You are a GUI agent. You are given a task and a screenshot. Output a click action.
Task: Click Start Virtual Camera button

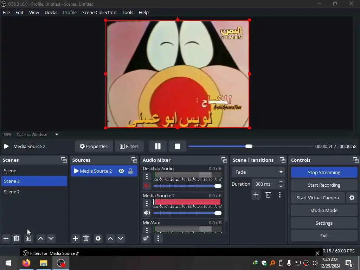(x=318, y=198)
